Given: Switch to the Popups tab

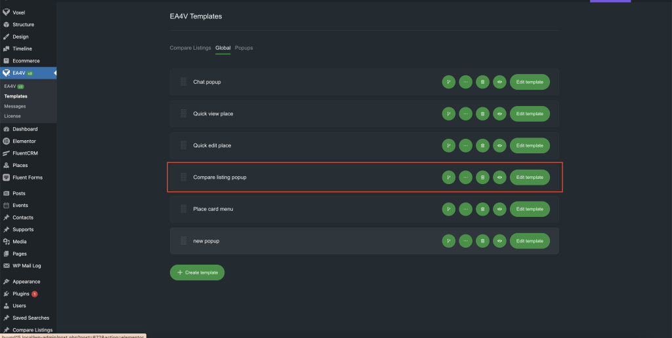Looking at the screenshot, I should click(243, 48).
